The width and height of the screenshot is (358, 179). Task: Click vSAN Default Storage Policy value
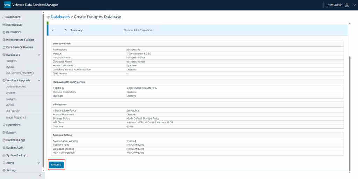(x=143, y=119)
